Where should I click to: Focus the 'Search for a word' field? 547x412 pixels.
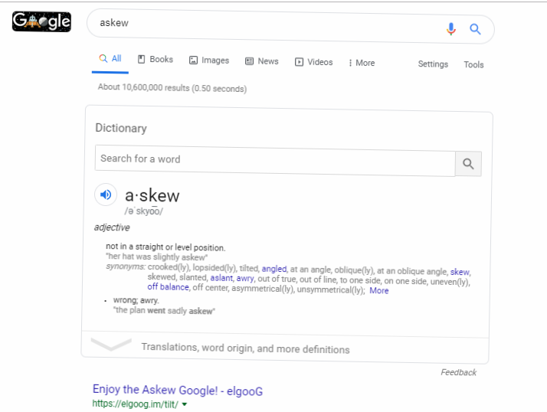click(x=274, y=159)
